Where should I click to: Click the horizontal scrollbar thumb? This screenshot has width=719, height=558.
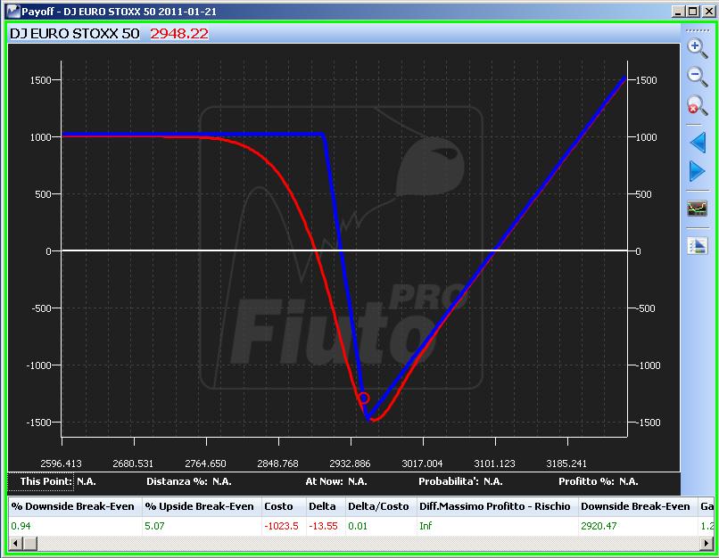pyautogui.click(x=30, y=544)
